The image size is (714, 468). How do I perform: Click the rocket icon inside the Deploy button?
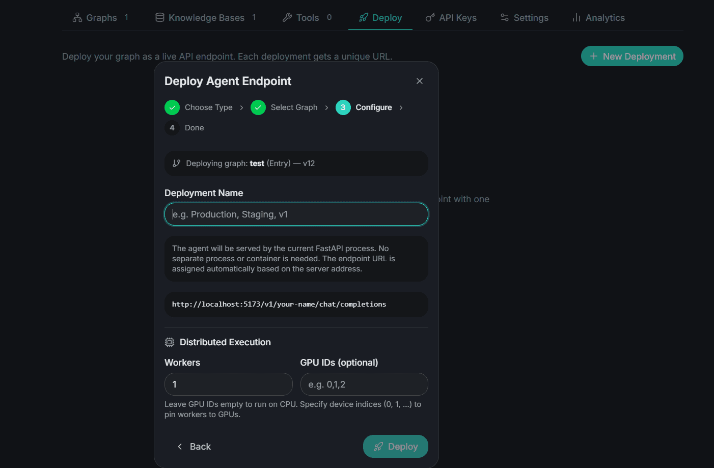click(x=378, y=446)
